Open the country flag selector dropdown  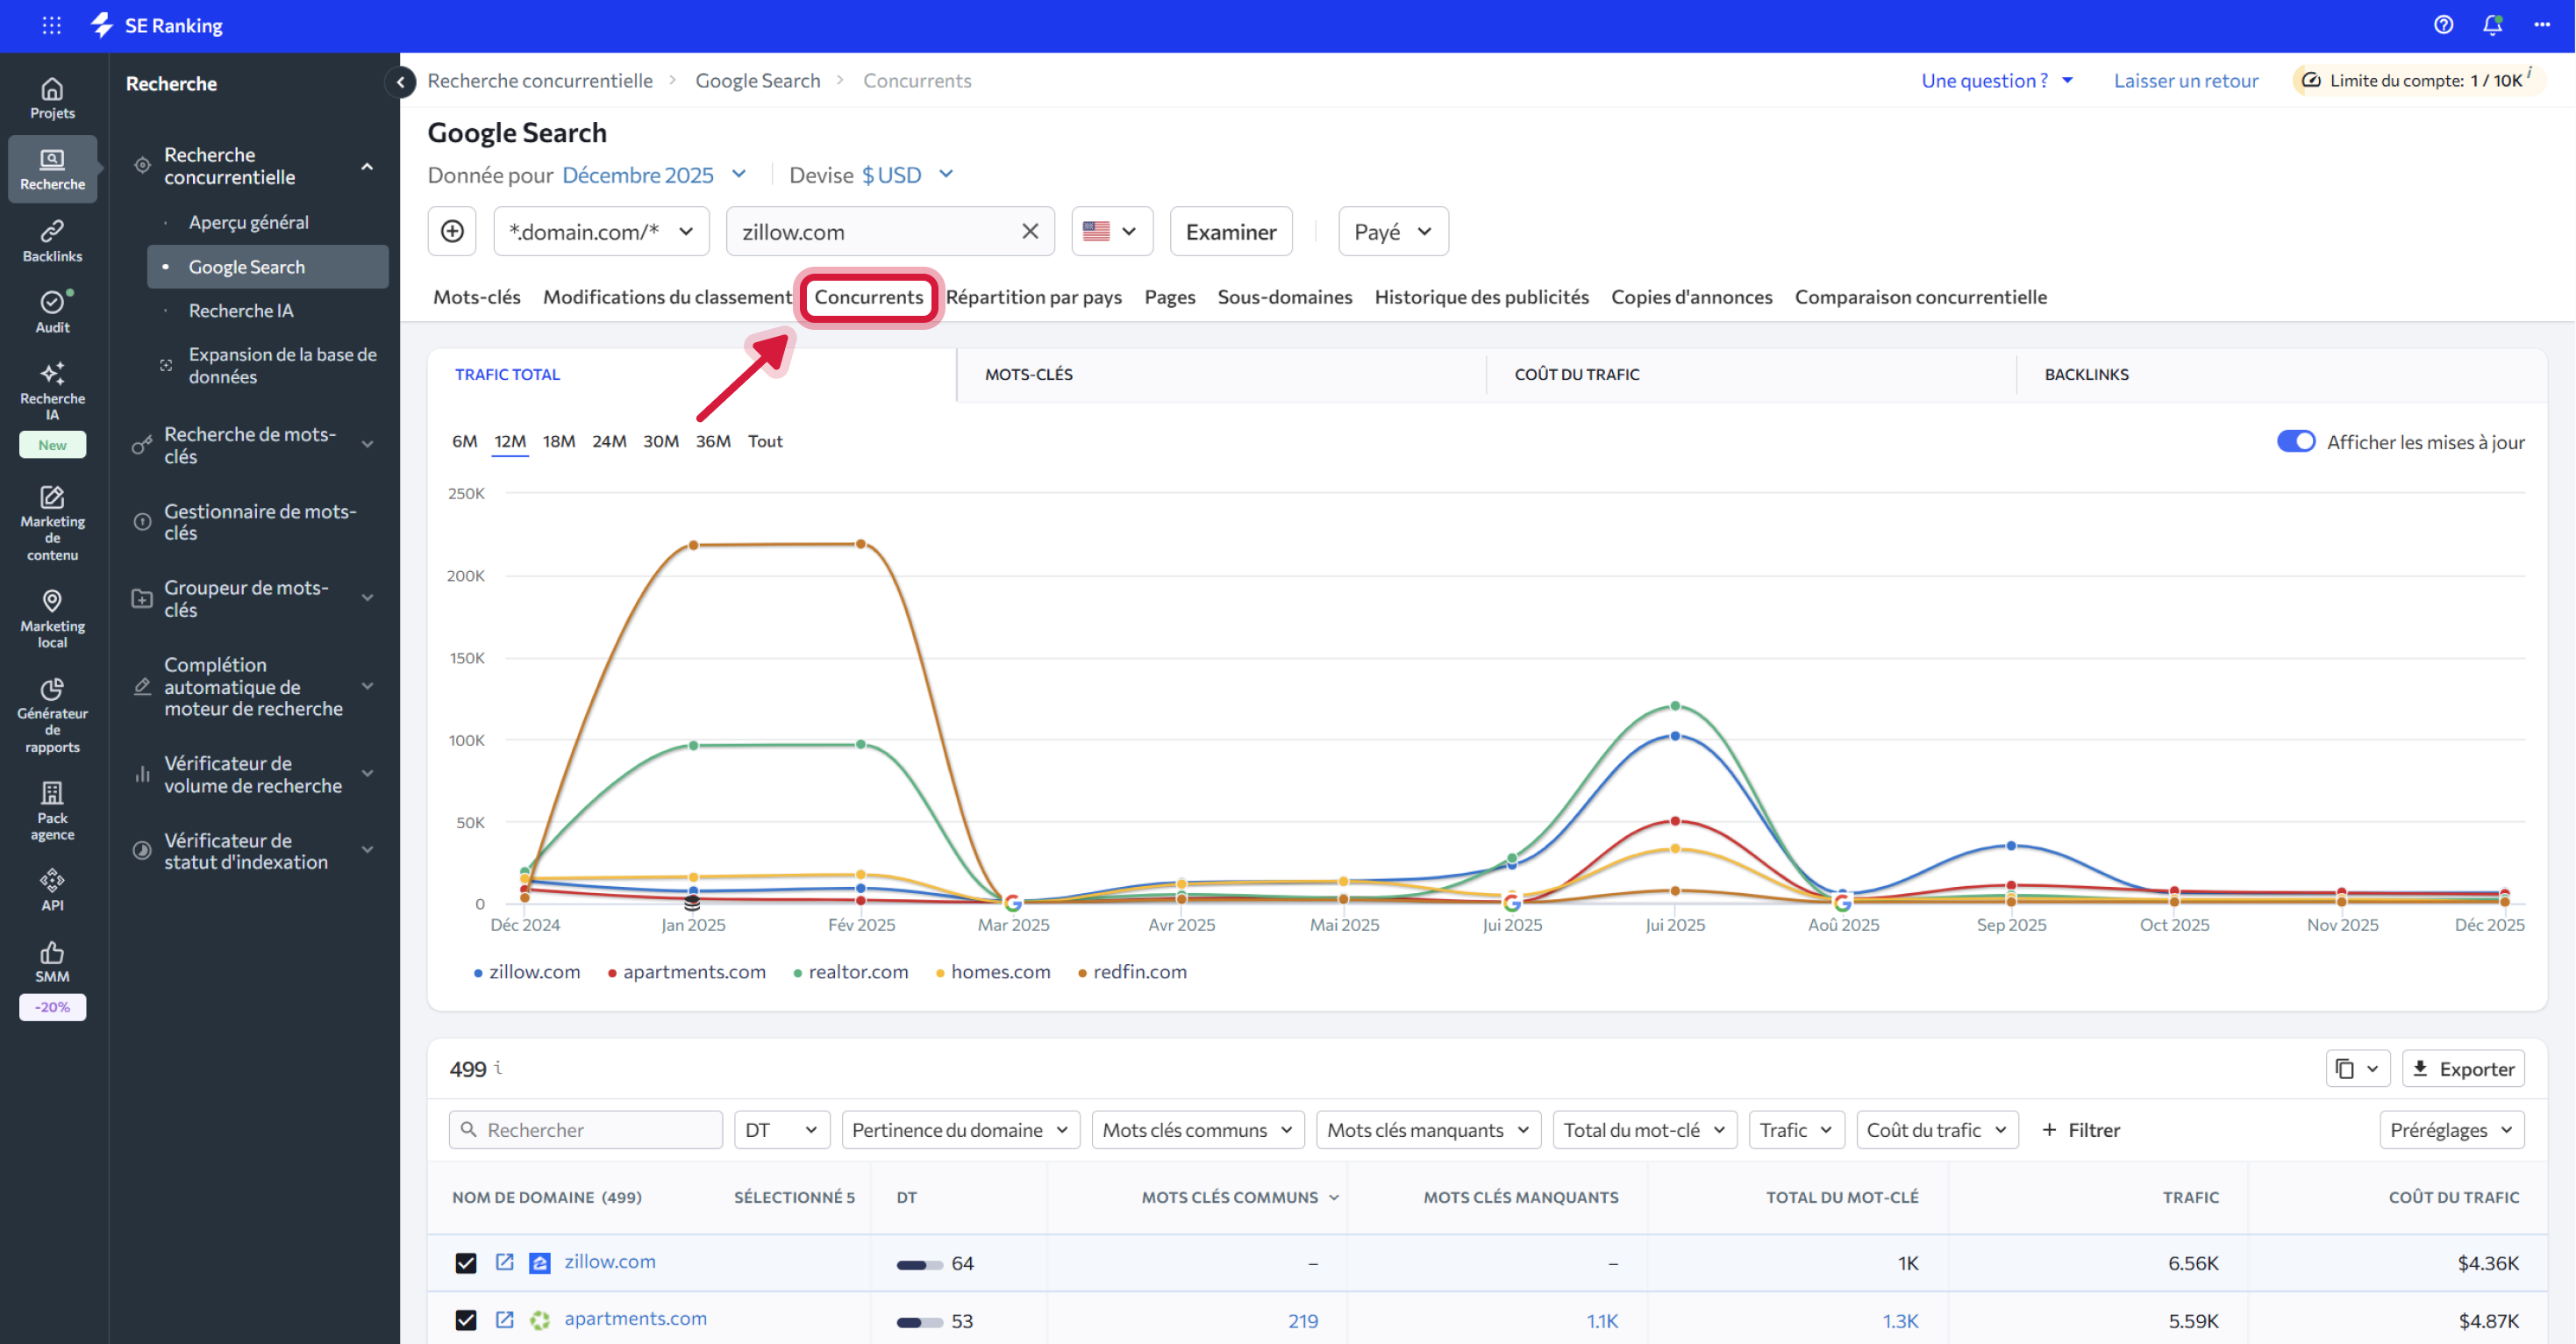[x=1111, y=231]
